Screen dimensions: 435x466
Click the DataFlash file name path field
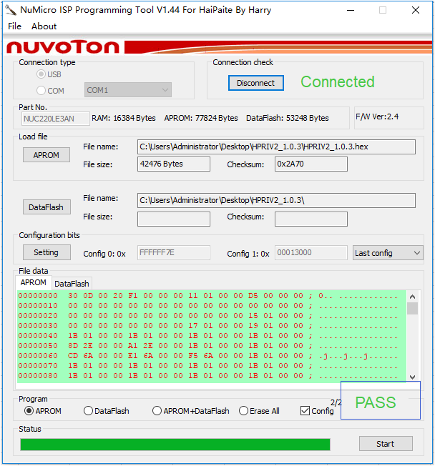coord(276,200)
